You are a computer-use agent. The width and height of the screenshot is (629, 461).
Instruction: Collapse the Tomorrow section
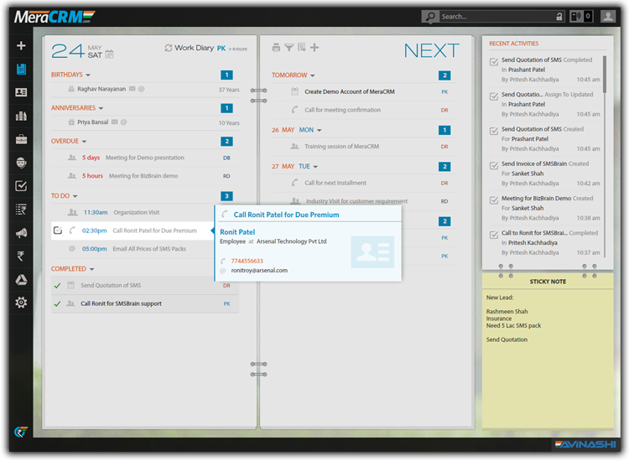pyautogui.click(x=312, y=75)
